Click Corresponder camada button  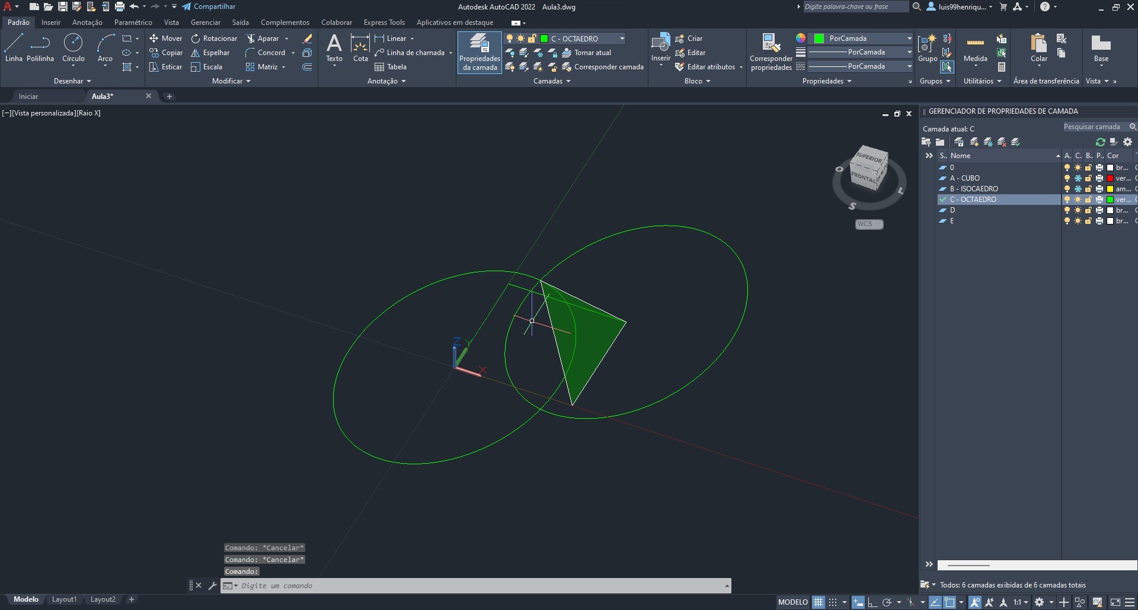[x=602, y=67]
